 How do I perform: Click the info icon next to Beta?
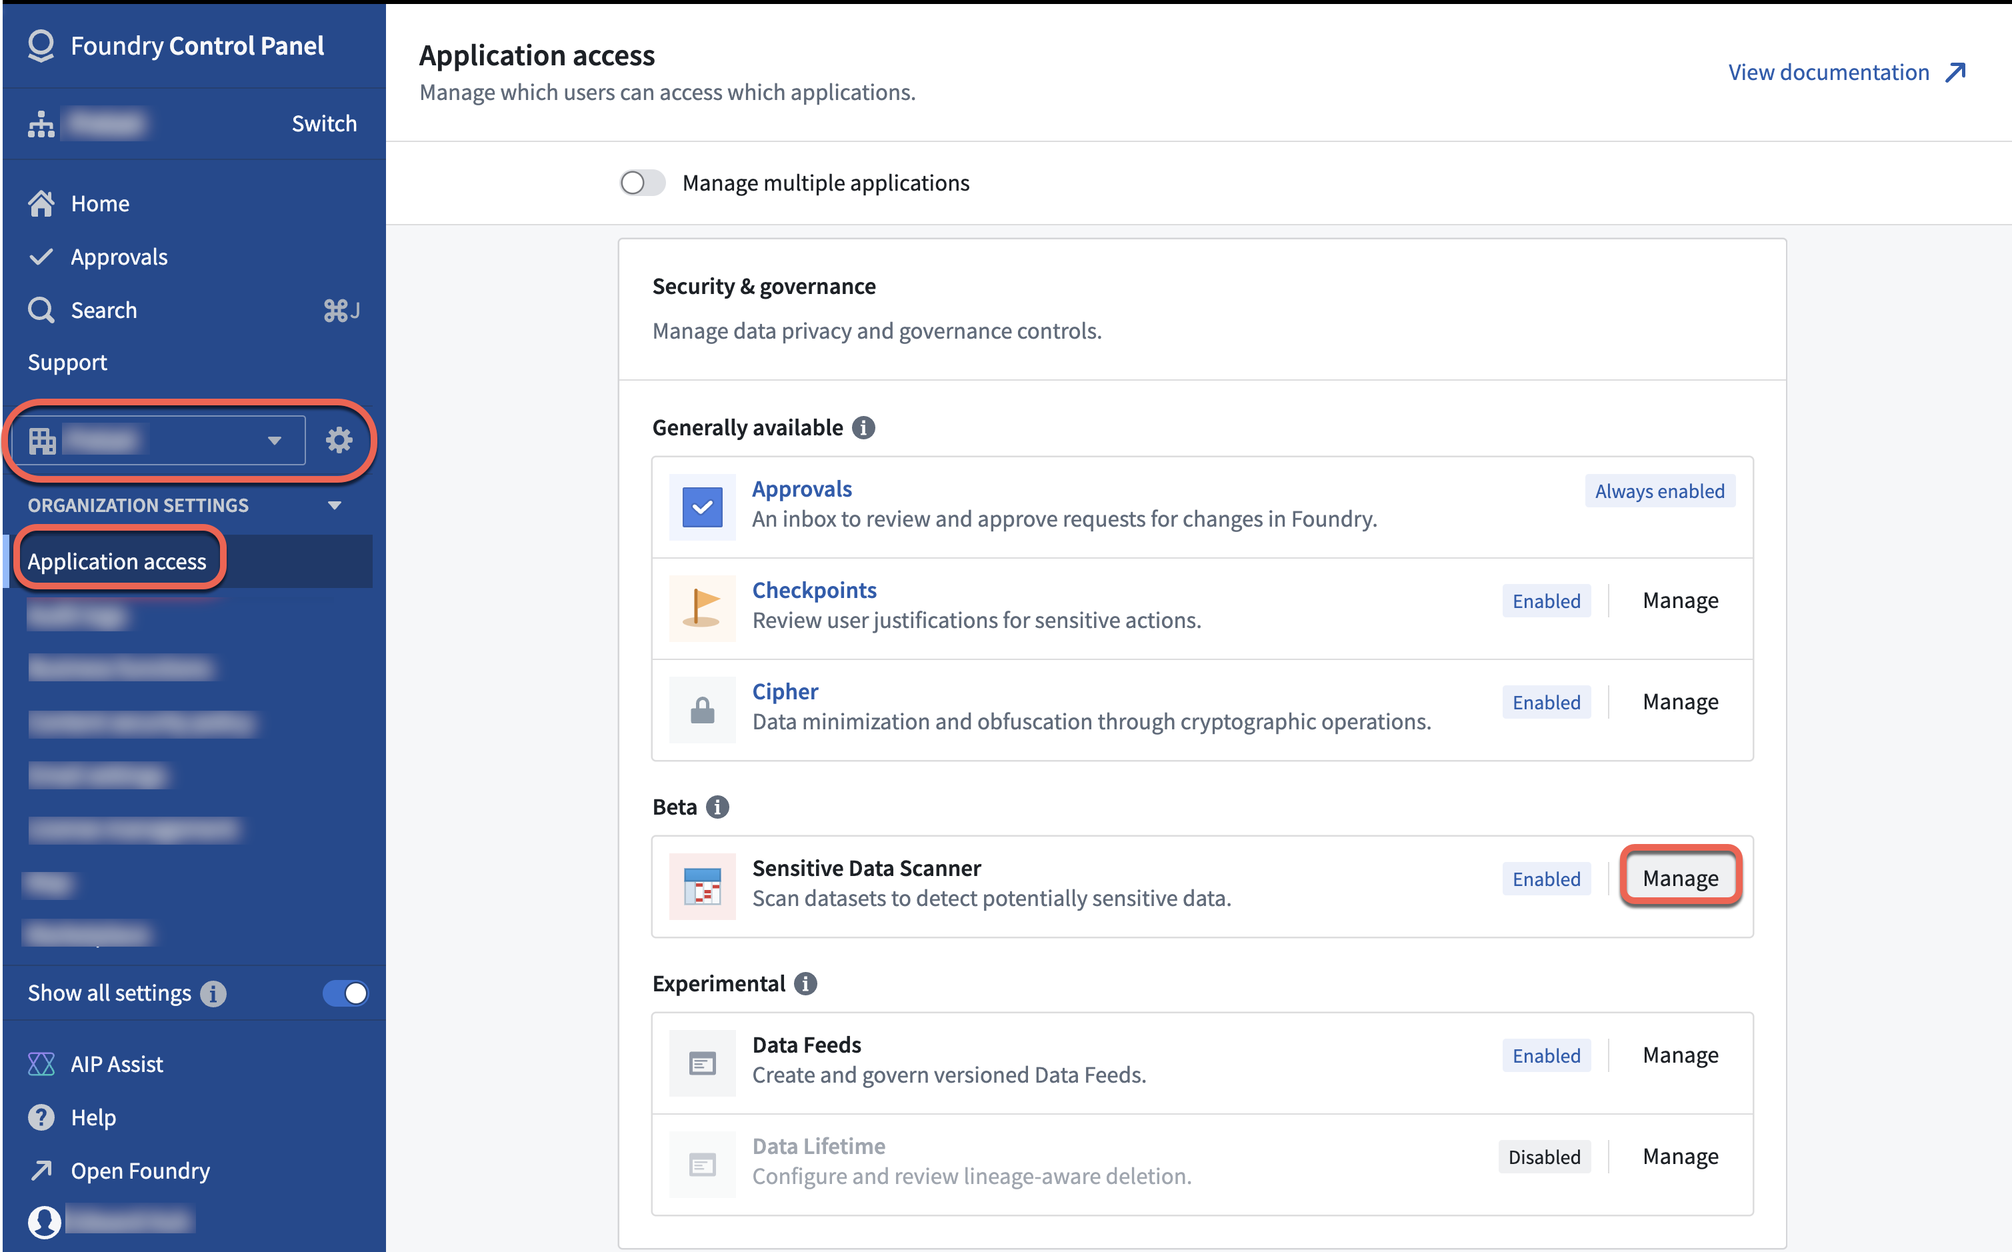pos(717,807)
